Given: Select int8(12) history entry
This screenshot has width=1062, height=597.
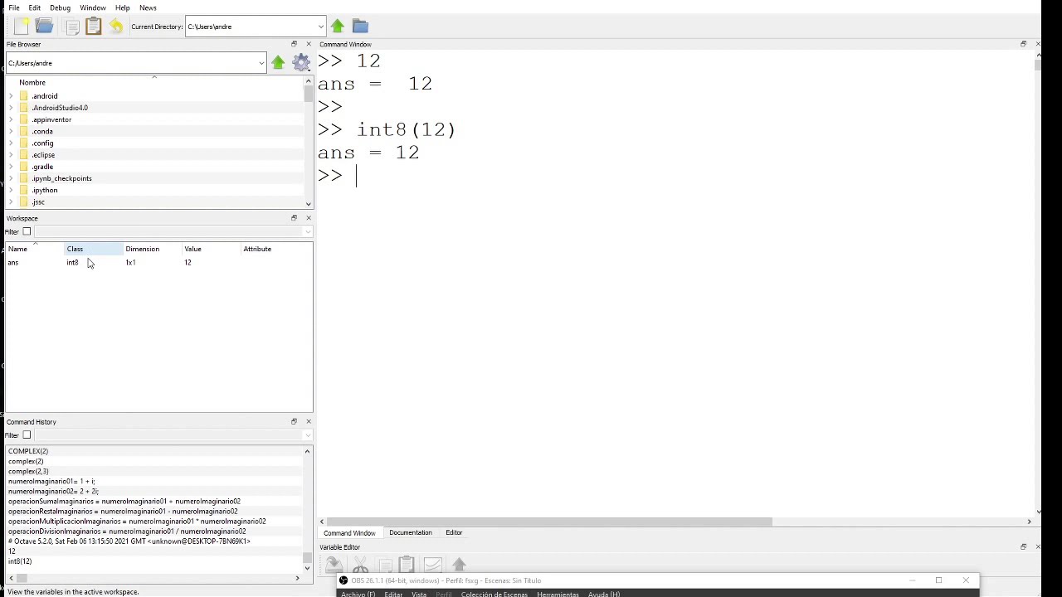Looking at the screenshot, I should coord(20,561).
